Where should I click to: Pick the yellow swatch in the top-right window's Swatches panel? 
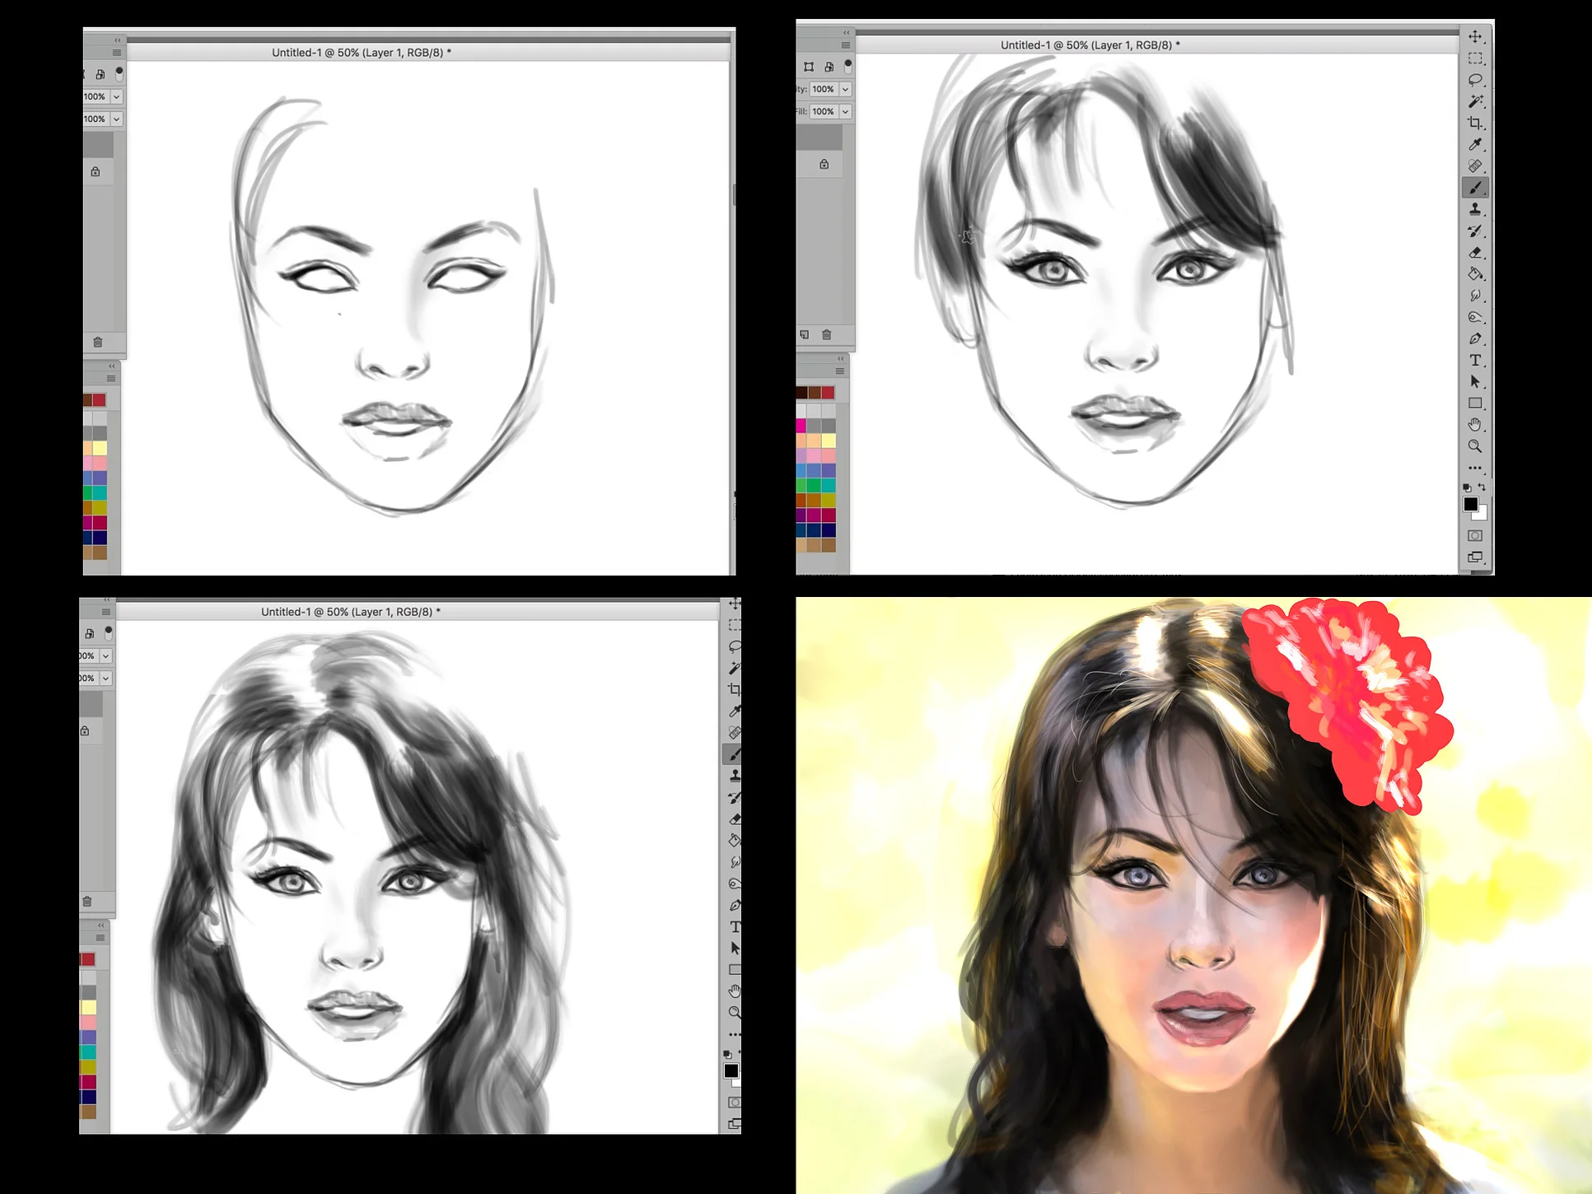point(828,441)
